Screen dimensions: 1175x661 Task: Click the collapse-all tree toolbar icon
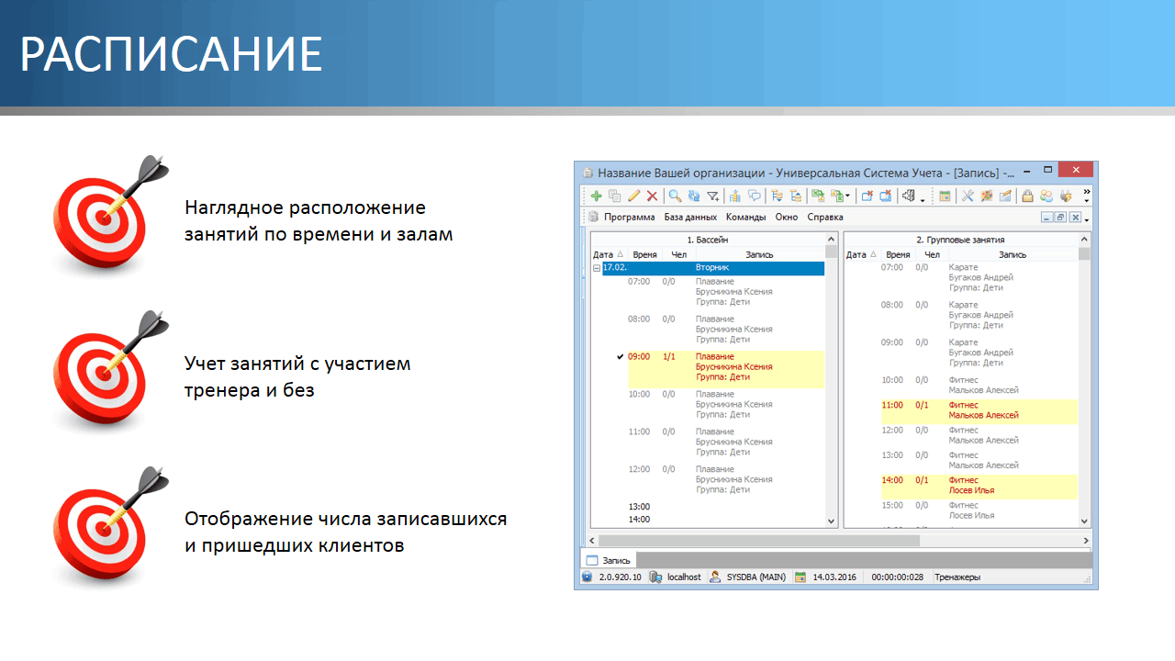point(796,196)
